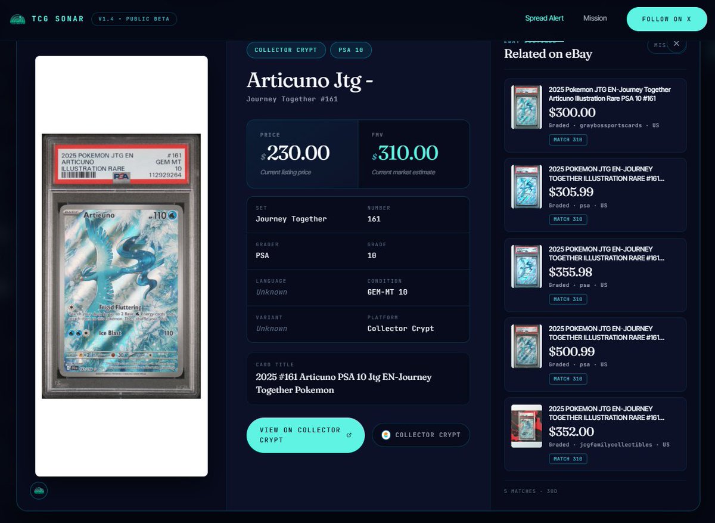Click the $230.00 listing price

tap(295, 153)
